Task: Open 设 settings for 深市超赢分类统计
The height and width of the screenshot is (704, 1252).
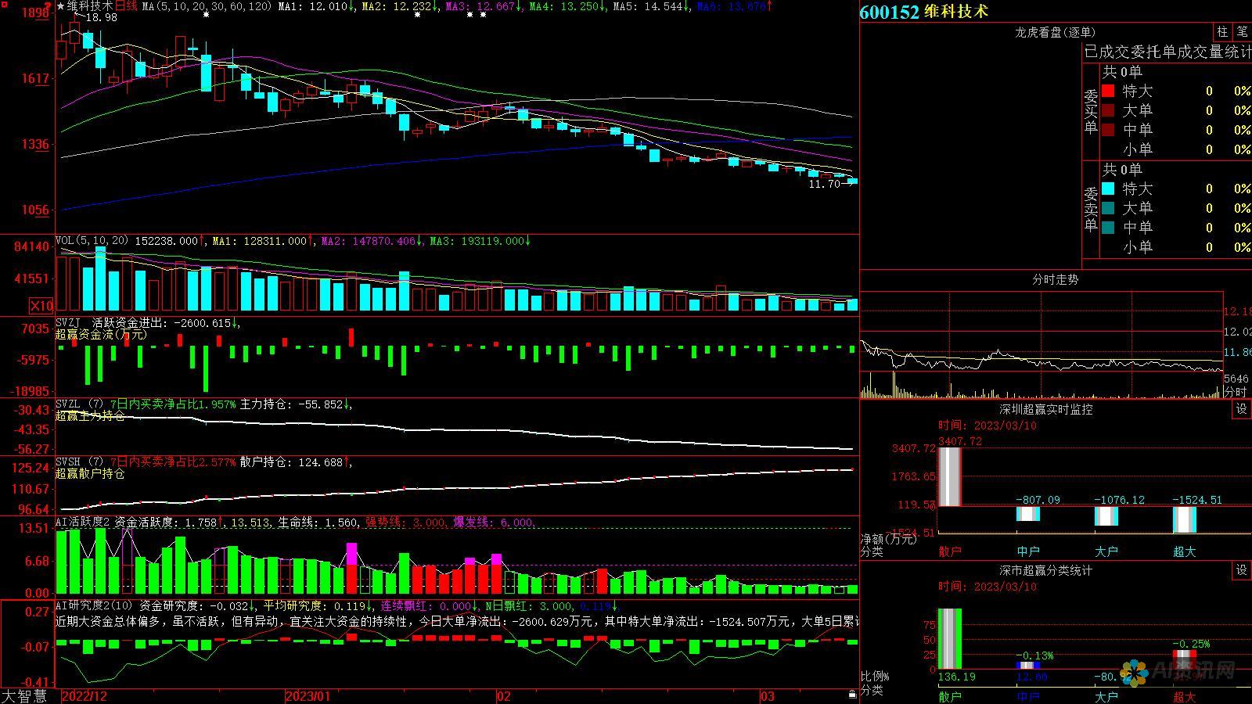Action: [1242, 570]
